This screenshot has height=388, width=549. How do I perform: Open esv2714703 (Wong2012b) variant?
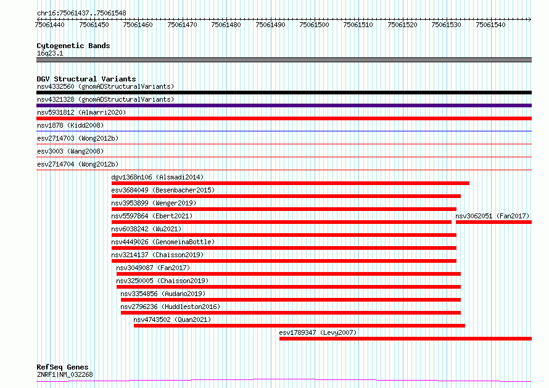[78, 138]
